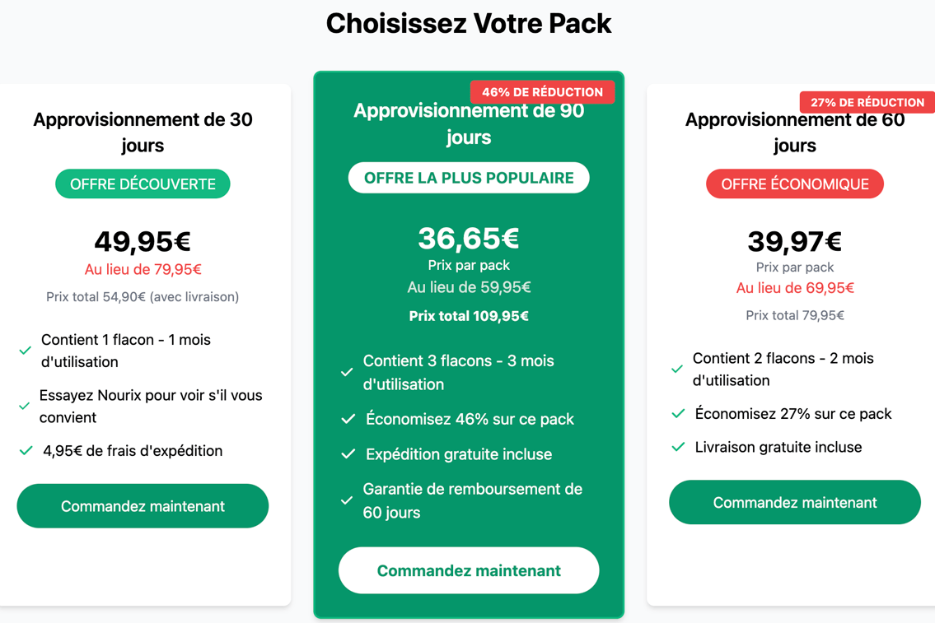Click checkmark beside 'Économisez 27% sur ce pack'

(x=679, y=414)
